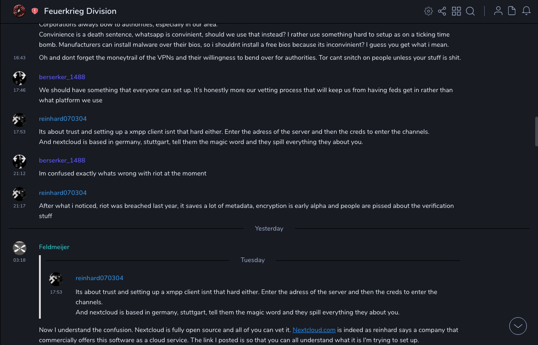Screen dimensions: 538x345
Task: Click the 'Feuerkrieg Division' room title
Action: point(80,11)
